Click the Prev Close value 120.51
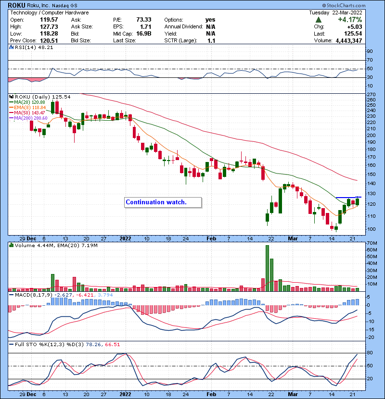The image size is (385, 399). (x=49, y=41)
